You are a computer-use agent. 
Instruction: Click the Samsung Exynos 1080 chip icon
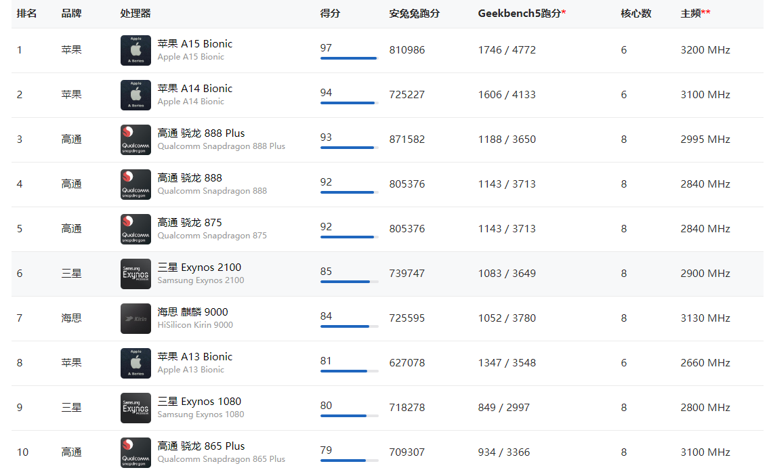tap(135, 408)
